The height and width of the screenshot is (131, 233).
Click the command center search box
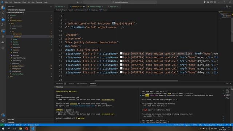point(120,2)
